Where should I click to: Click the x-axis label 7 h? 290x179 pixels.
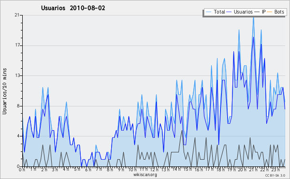tap(99, 169)
